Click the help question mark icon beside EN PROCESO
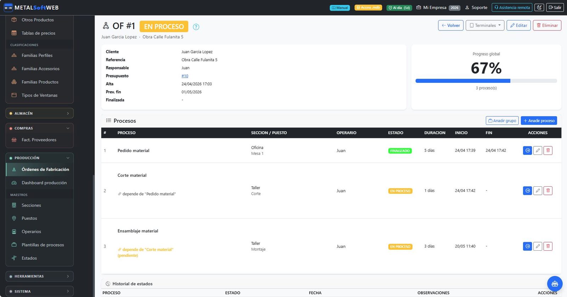Screen dimensions: 567x297 point(196,27)
